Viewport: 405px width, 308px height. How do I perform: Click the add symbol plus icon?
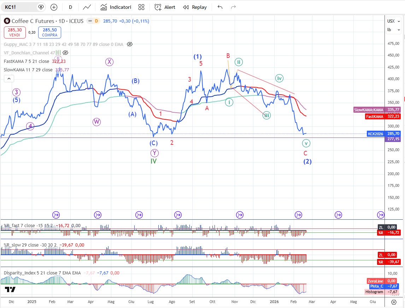click(54, 7)
